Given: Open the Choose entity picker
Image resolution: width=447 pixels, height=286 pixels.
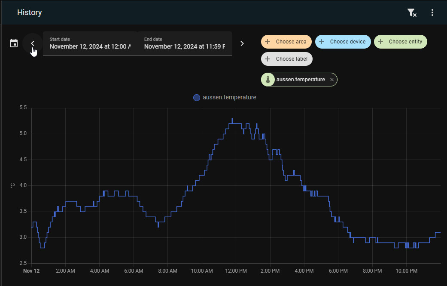Looking at the screenshot, I should (401, 42).
